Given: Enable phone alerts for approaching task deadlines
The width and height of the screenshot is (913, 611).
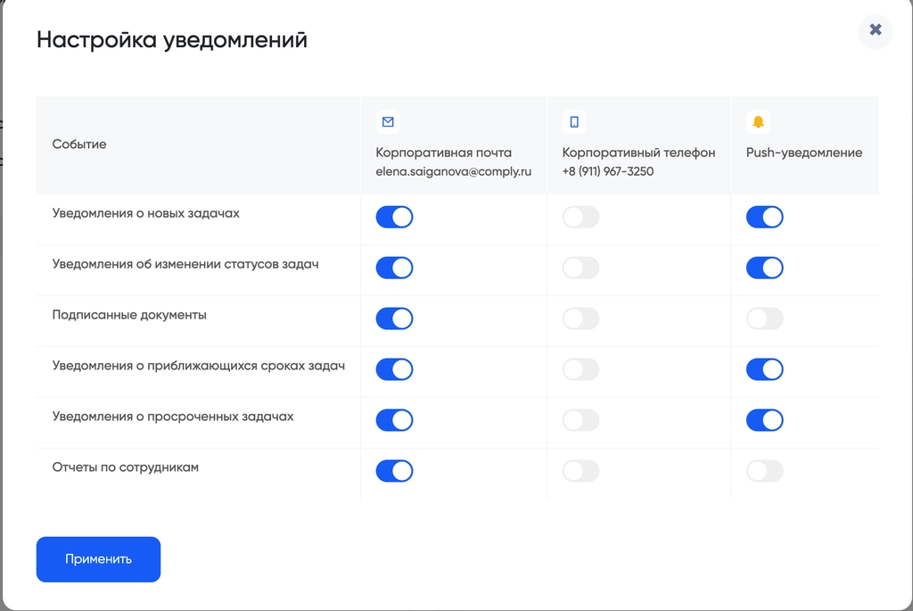Looking at the screenshot, I should [x=580, y=369].
